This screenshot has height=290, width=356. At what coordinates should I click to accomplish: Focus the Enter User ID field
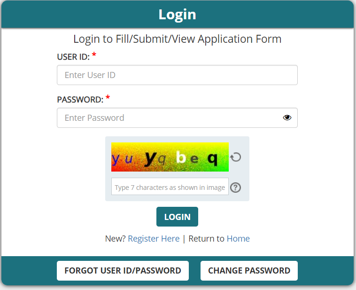click(x=177, y=75)
